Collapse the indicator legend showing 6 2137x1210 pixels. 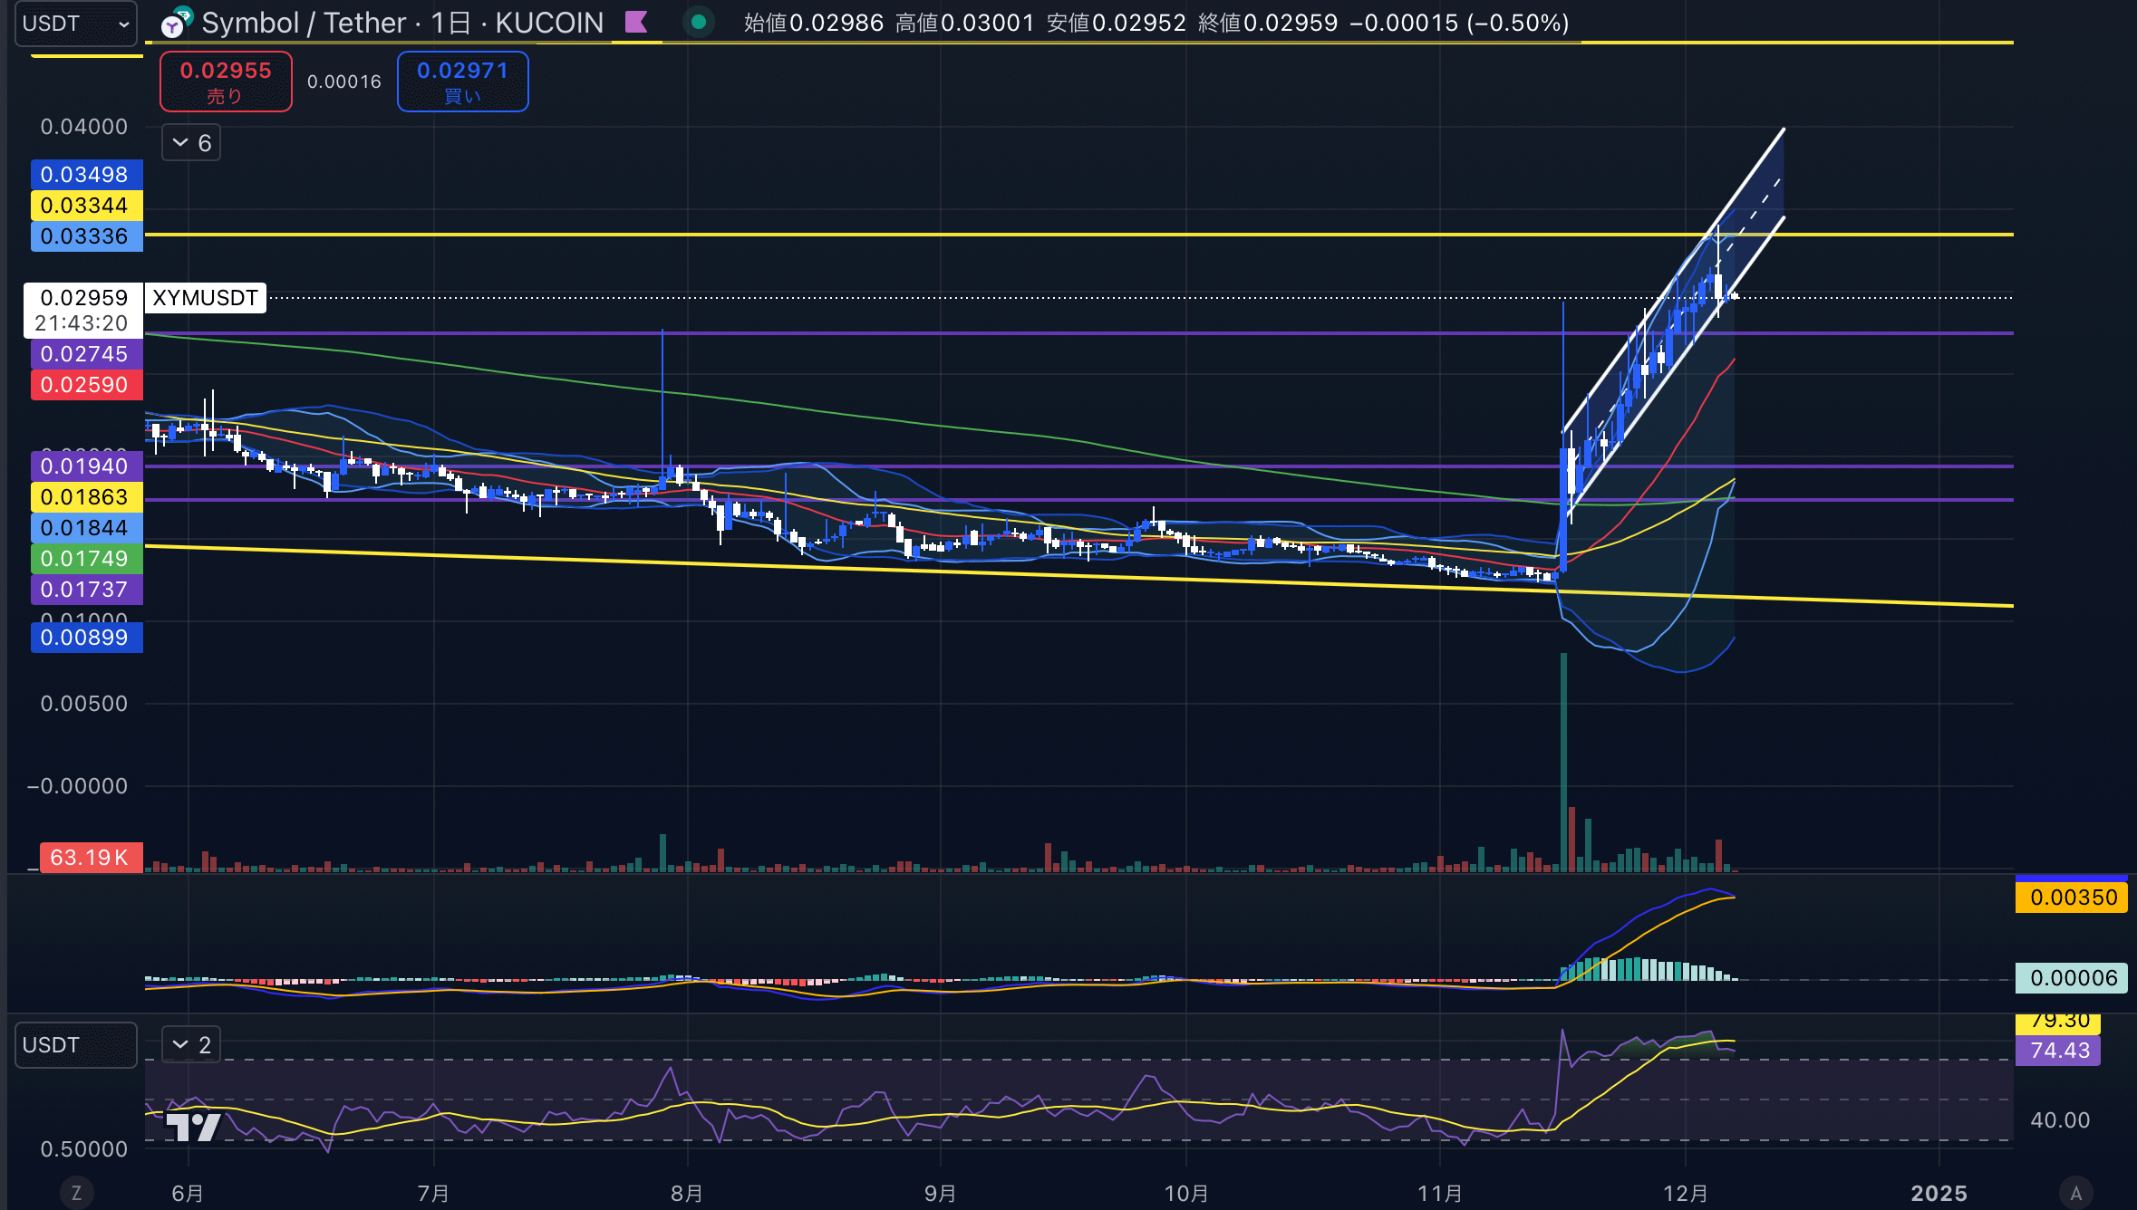(x=191, y=143)
